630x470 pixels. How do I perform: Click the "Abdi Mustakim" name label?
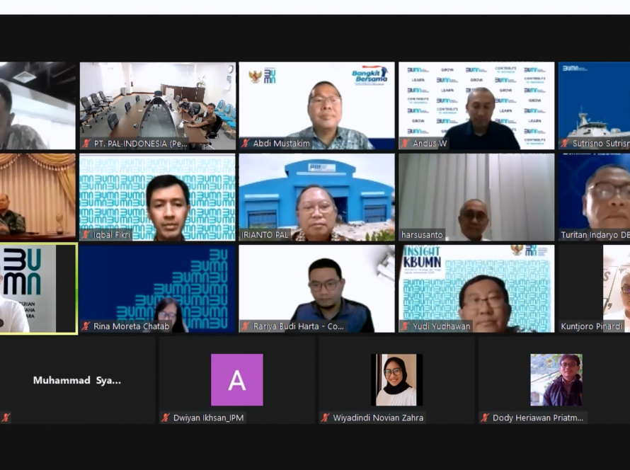[x=281, y=144]
